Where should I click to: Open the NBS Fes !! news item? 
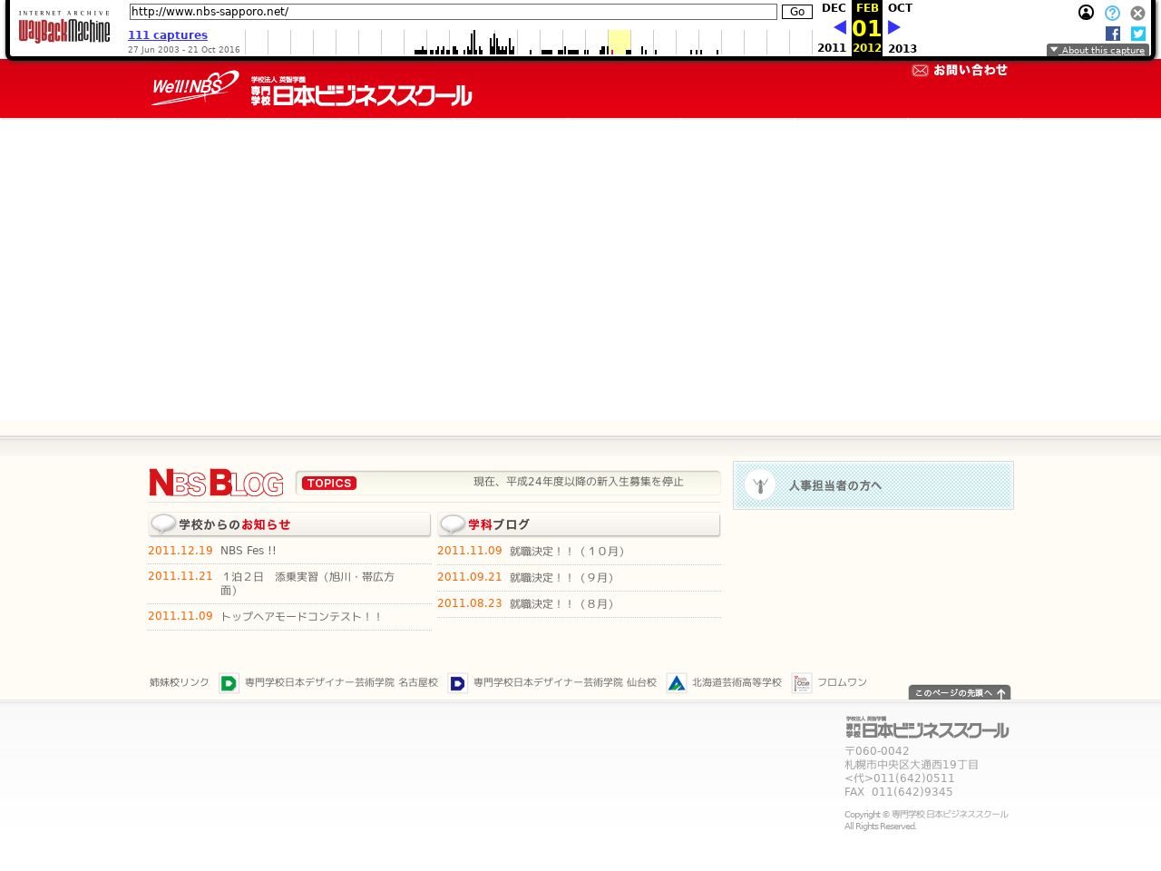(248, 551)
